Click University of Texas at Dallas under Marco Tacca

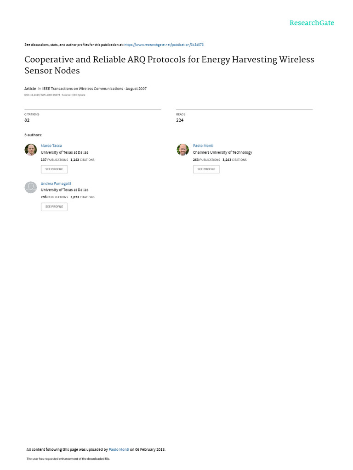pyautogui.click(x=64, y=152)
